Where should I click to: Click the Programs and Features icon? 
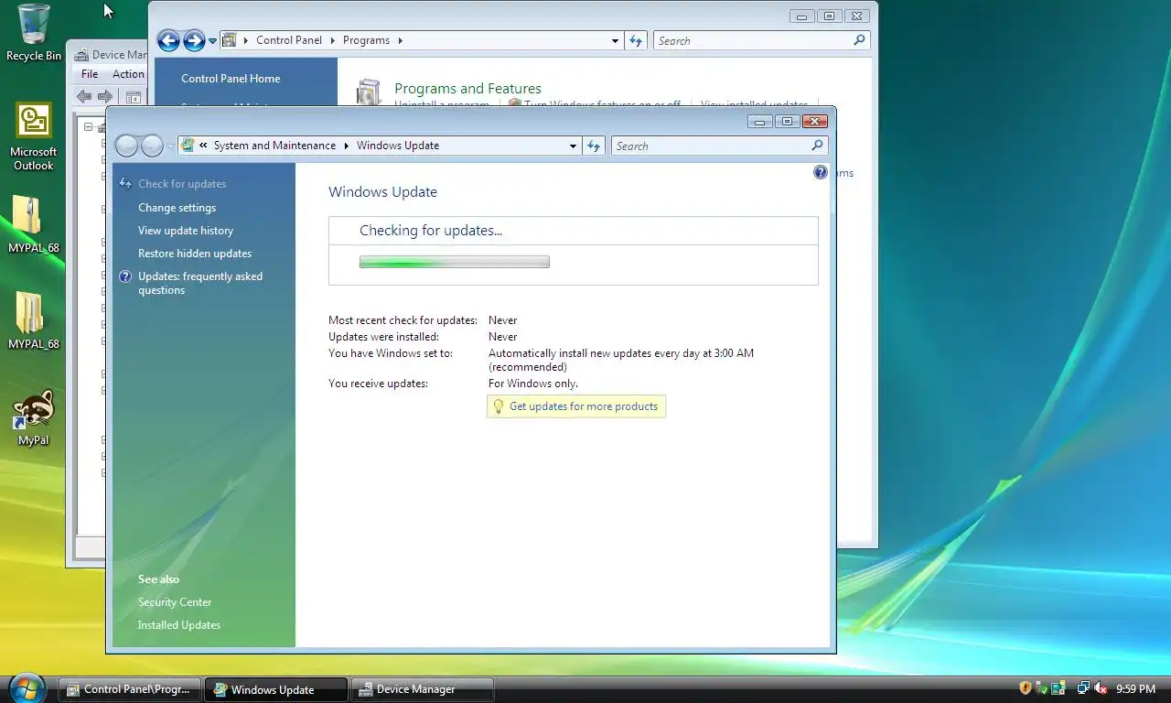click(369, 92)
